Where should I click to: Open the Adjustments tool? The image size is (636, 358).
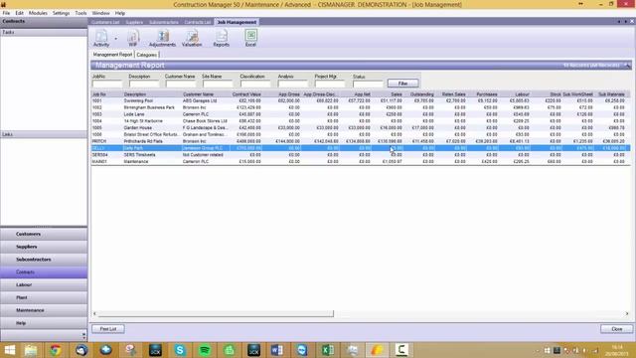tap(162, 39)
